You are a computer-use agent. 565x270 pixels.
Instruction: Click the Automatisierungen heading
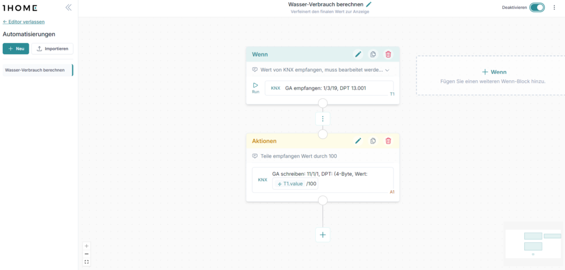point(29,34)
